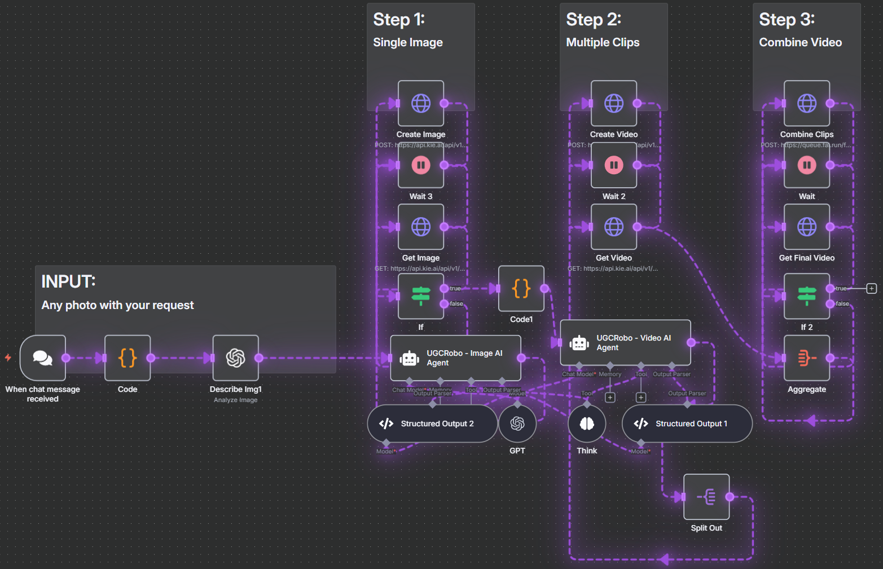Select the Structured Output 2 parser node
883x569 pixels.
(432, 424)
